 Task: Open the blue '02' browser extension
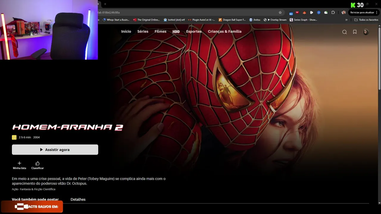[291, 13]
